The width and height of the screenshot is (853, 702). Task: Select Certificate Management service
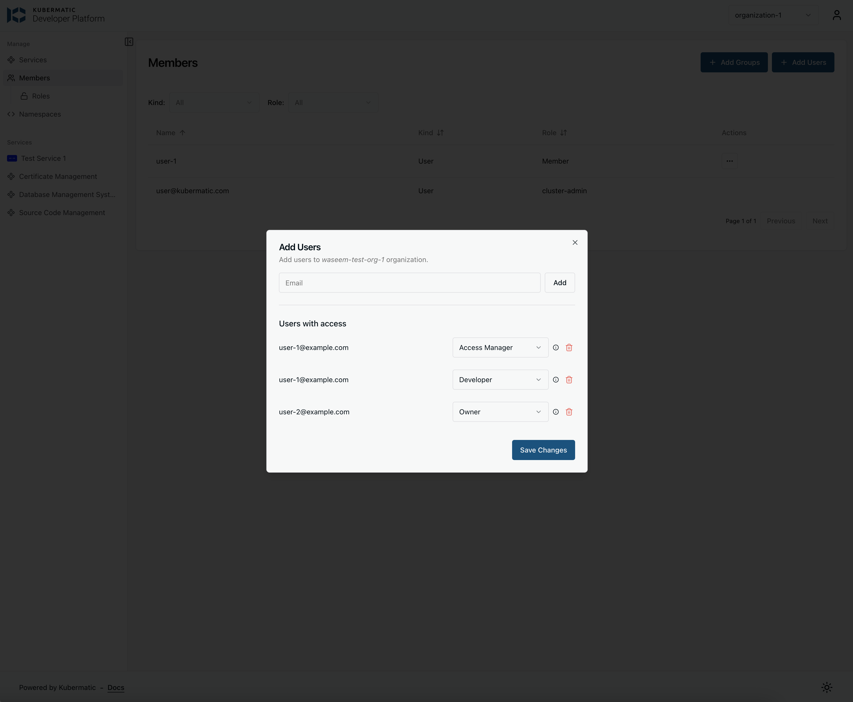(58, 176)
